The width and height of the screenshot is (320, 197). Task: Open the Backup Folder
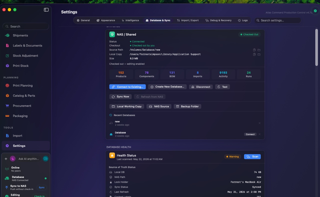tap(187, 106)
